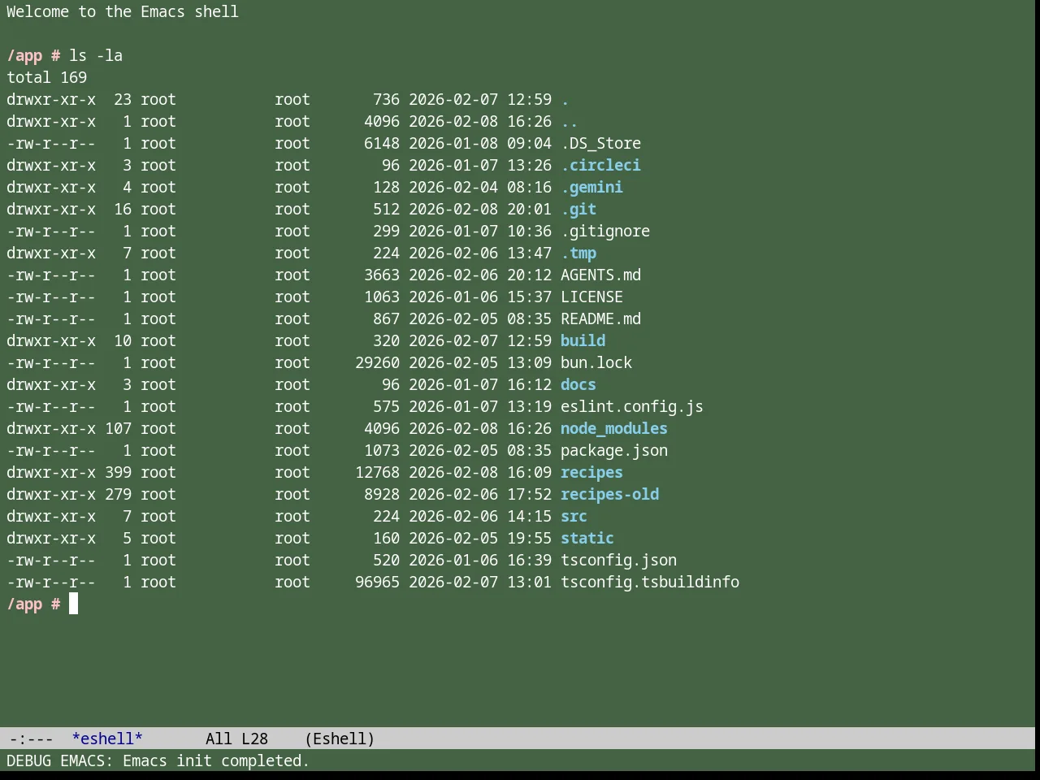Viewport: 1040px width, 780px height.
Task: Click the build directory name
Action: 583,340
